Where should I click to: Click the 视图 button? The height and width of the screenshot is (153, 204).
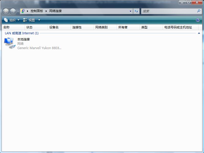pyautogui.click(x=29, y=20)
